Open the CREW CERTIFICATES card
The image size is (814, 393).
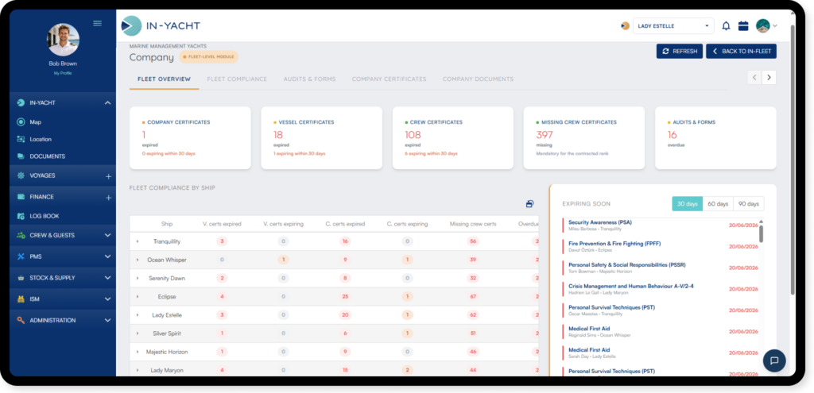point(452,138)
